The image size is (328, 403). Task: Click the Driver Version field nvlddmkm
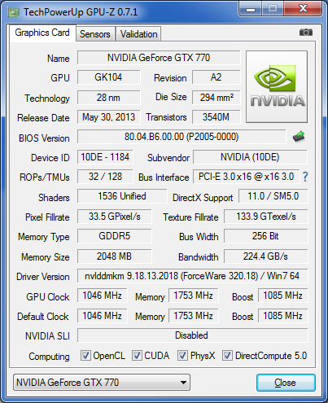193,276
